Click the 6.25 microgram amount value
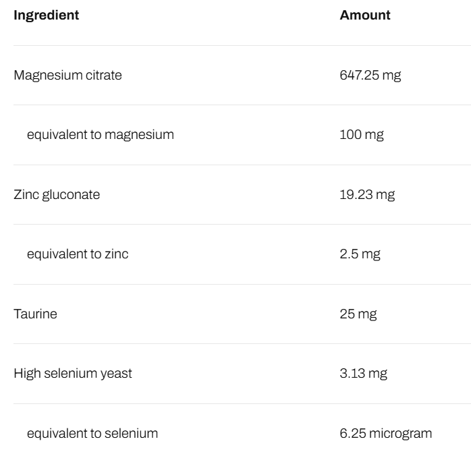 pyautogui.click(x=386, y=433)
